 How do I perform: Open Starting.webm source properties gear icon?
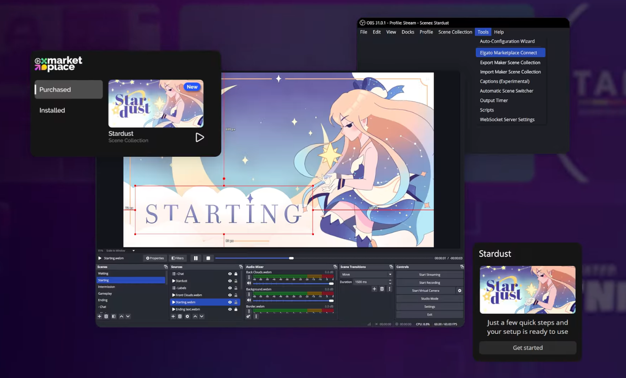pyautogui.click(x=187, y=316)
